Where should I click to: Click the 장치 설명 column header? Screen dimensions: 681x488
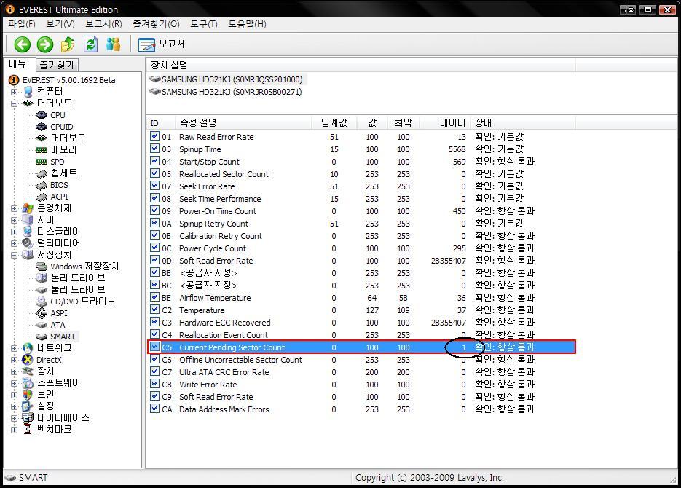361,65
